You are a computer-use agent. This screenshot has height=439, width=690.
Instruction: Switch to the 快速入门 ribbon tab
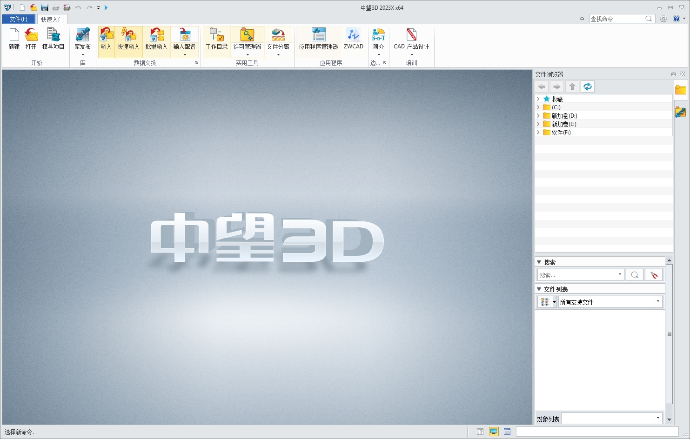pyautogui.click(x=52, y=19)
